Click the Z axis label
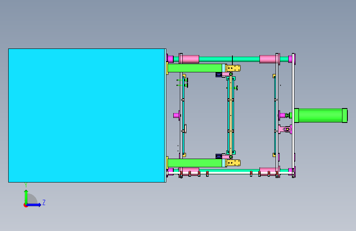Viewport: 356px width, 231px height. [44, 202]
